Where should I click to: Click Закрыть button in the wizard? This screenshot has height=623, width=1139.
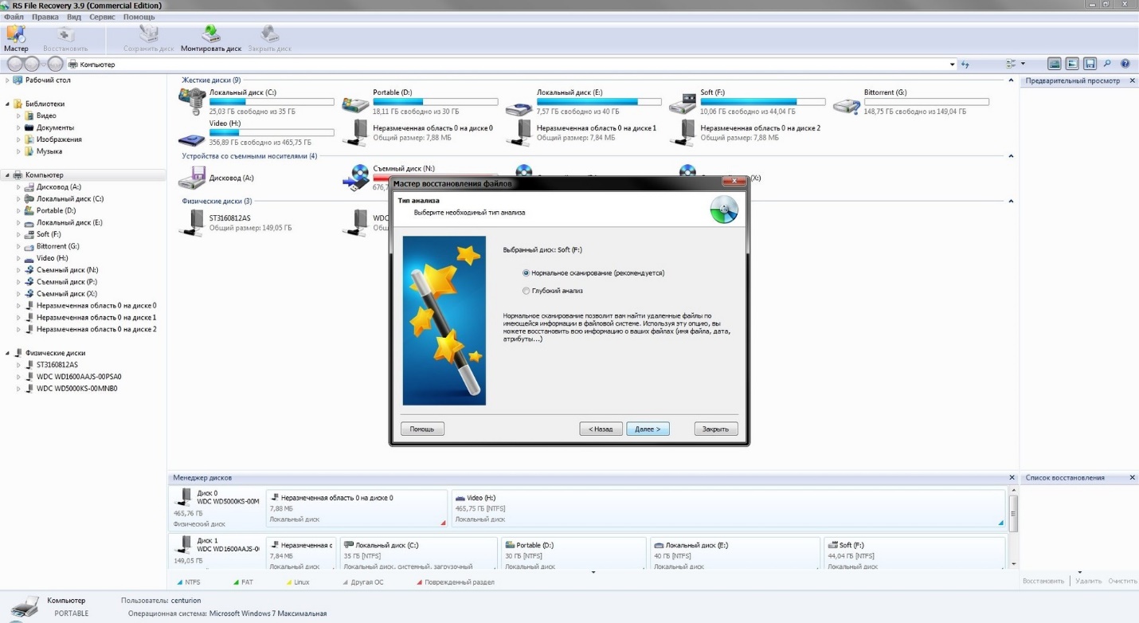point(715,429)
